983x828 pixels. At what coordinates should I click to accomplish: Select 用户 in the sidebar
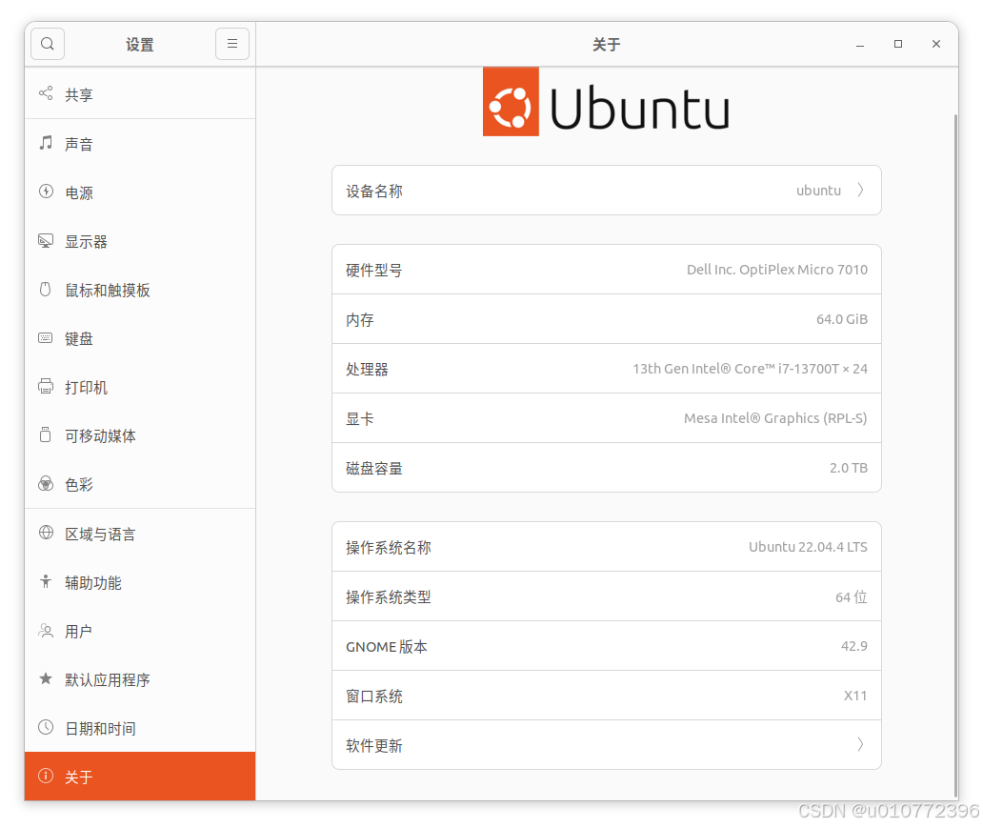(140, 631)
